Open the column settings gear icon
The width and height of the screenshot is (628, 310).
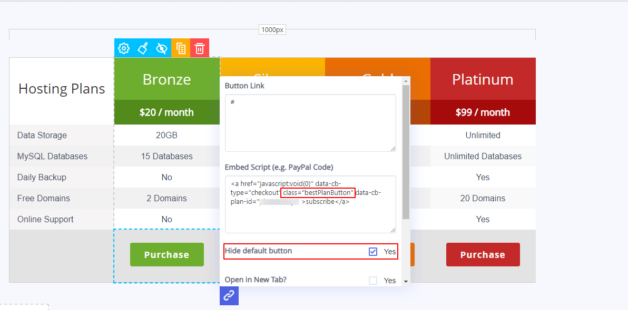123,48
